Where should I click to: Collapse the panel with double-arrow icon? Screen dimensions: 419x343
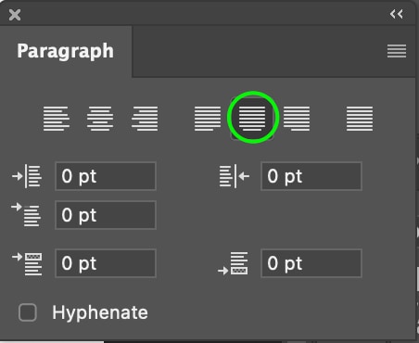(397, 14)
